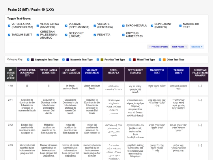Screen dimensions: 213x160
Task: Click Vulgate Hebraica 'holocaustum tuum pingue fiat semper' cell
Action: click(92, 151)
